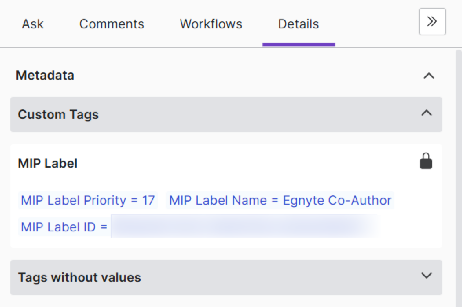Click the Custom Tags header title

point(58,115)
